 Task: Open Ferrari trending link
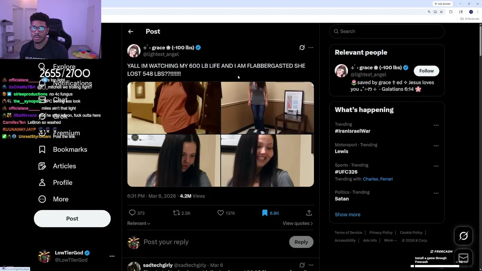[x=386, y=179]
